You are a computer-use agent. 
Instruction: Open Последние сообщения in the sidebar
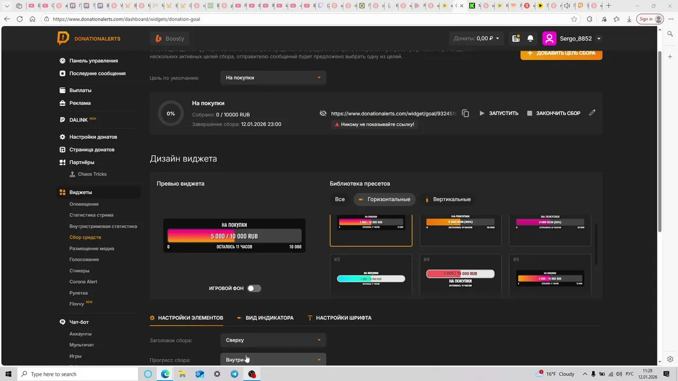pyautogui.click(x=97, y=74)
